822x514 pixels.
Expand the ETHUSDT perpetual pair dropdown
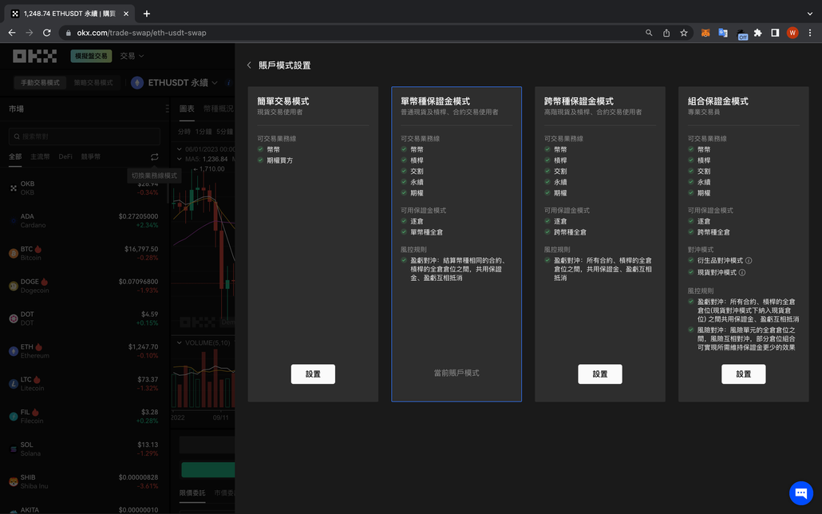pyautogui.click(x=215, y=83)
